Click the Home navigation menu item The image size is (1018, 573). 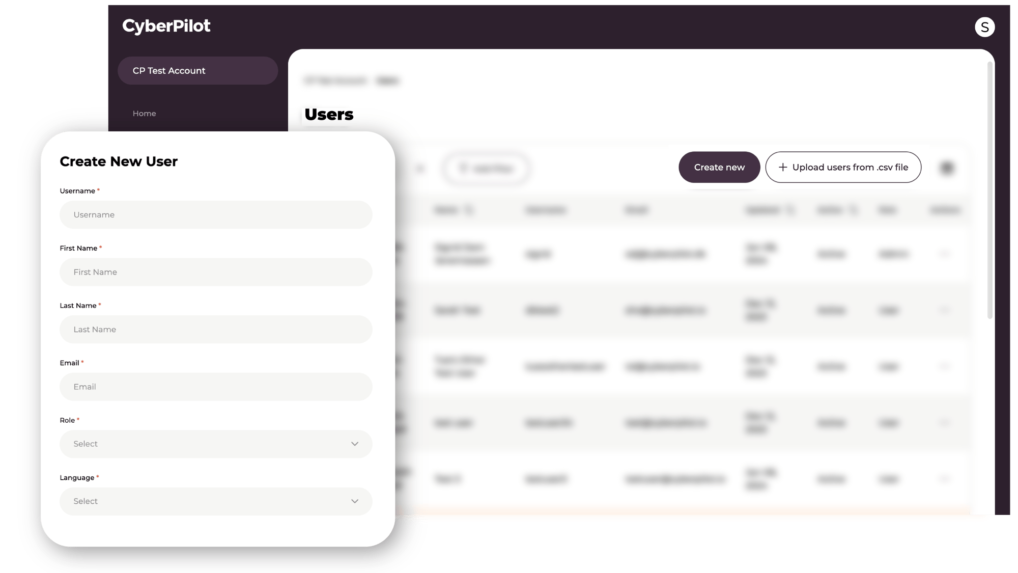pos(145,114)
